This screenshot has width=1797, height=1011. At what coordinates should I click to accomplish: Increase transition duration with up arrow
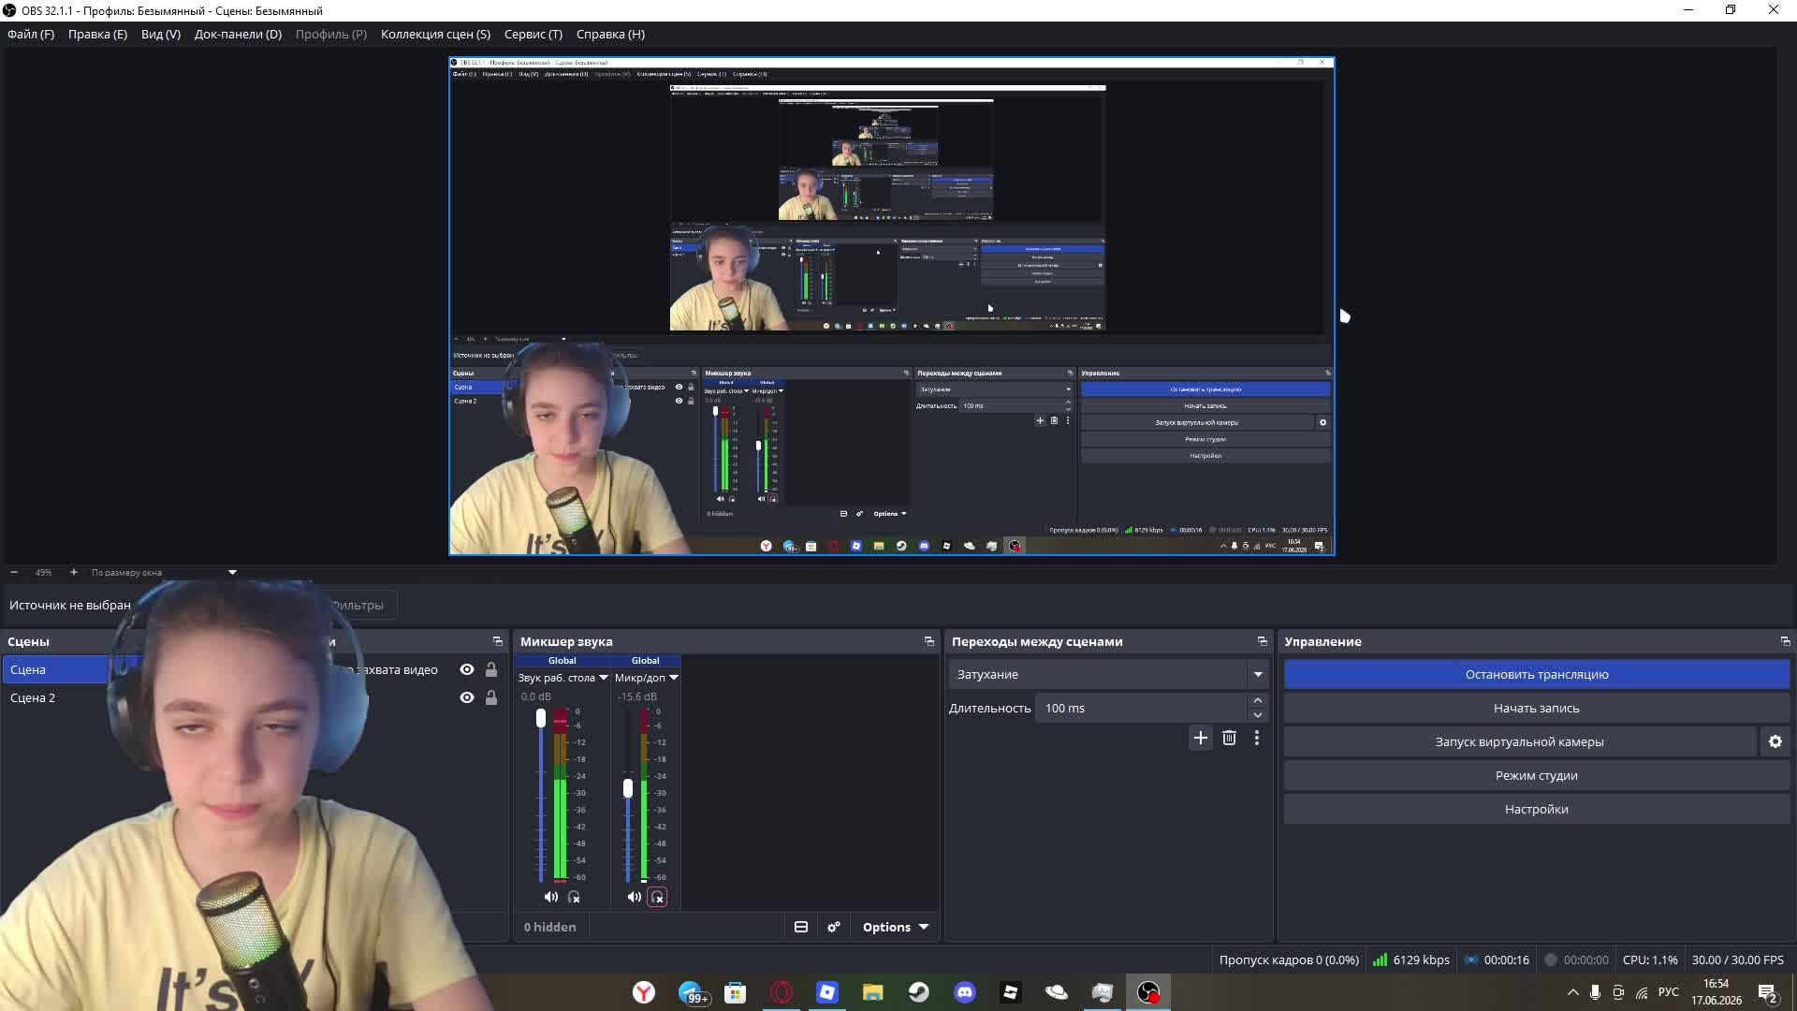pyautogui.click(x=1258, y=700)
